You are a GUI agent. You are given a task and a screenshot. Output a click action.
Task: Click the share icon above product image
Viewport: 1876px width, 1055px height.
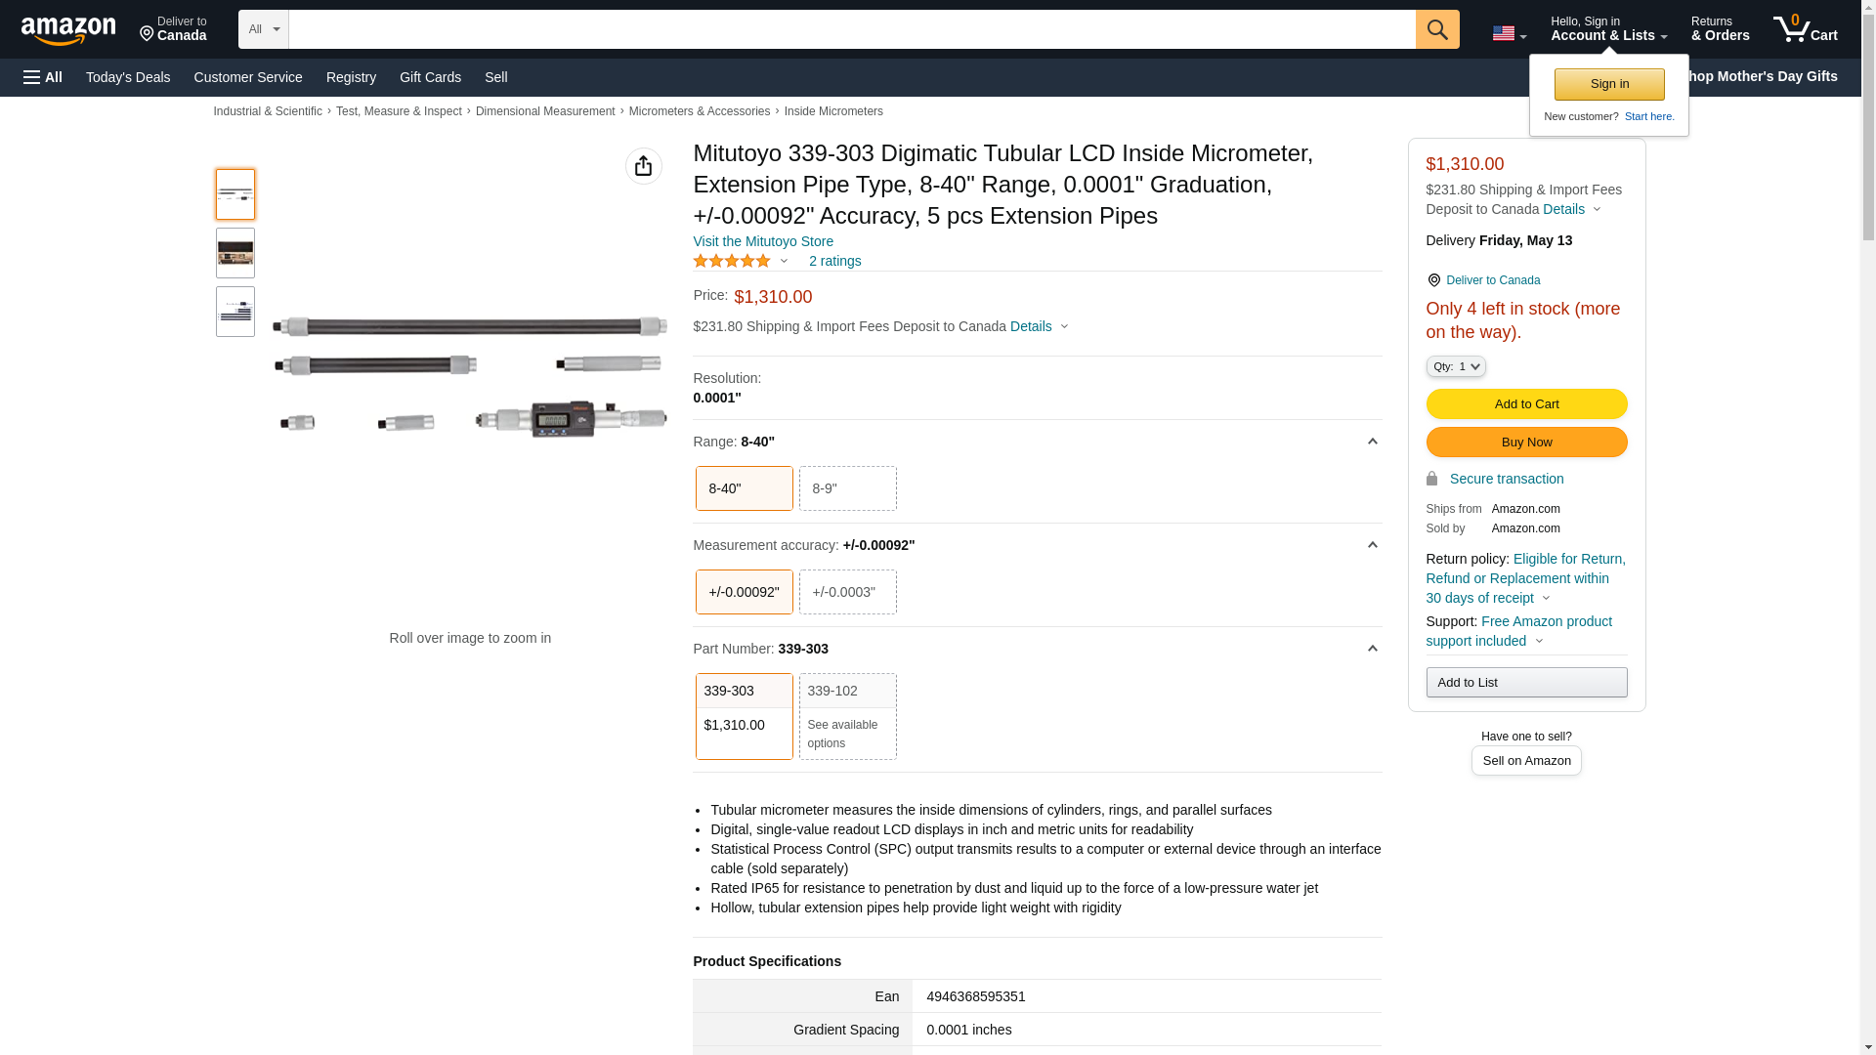point(643,166)
